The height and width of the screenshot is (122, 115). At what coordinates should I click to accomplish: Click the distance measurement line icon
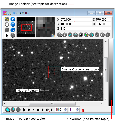click(x=70, y=35)
